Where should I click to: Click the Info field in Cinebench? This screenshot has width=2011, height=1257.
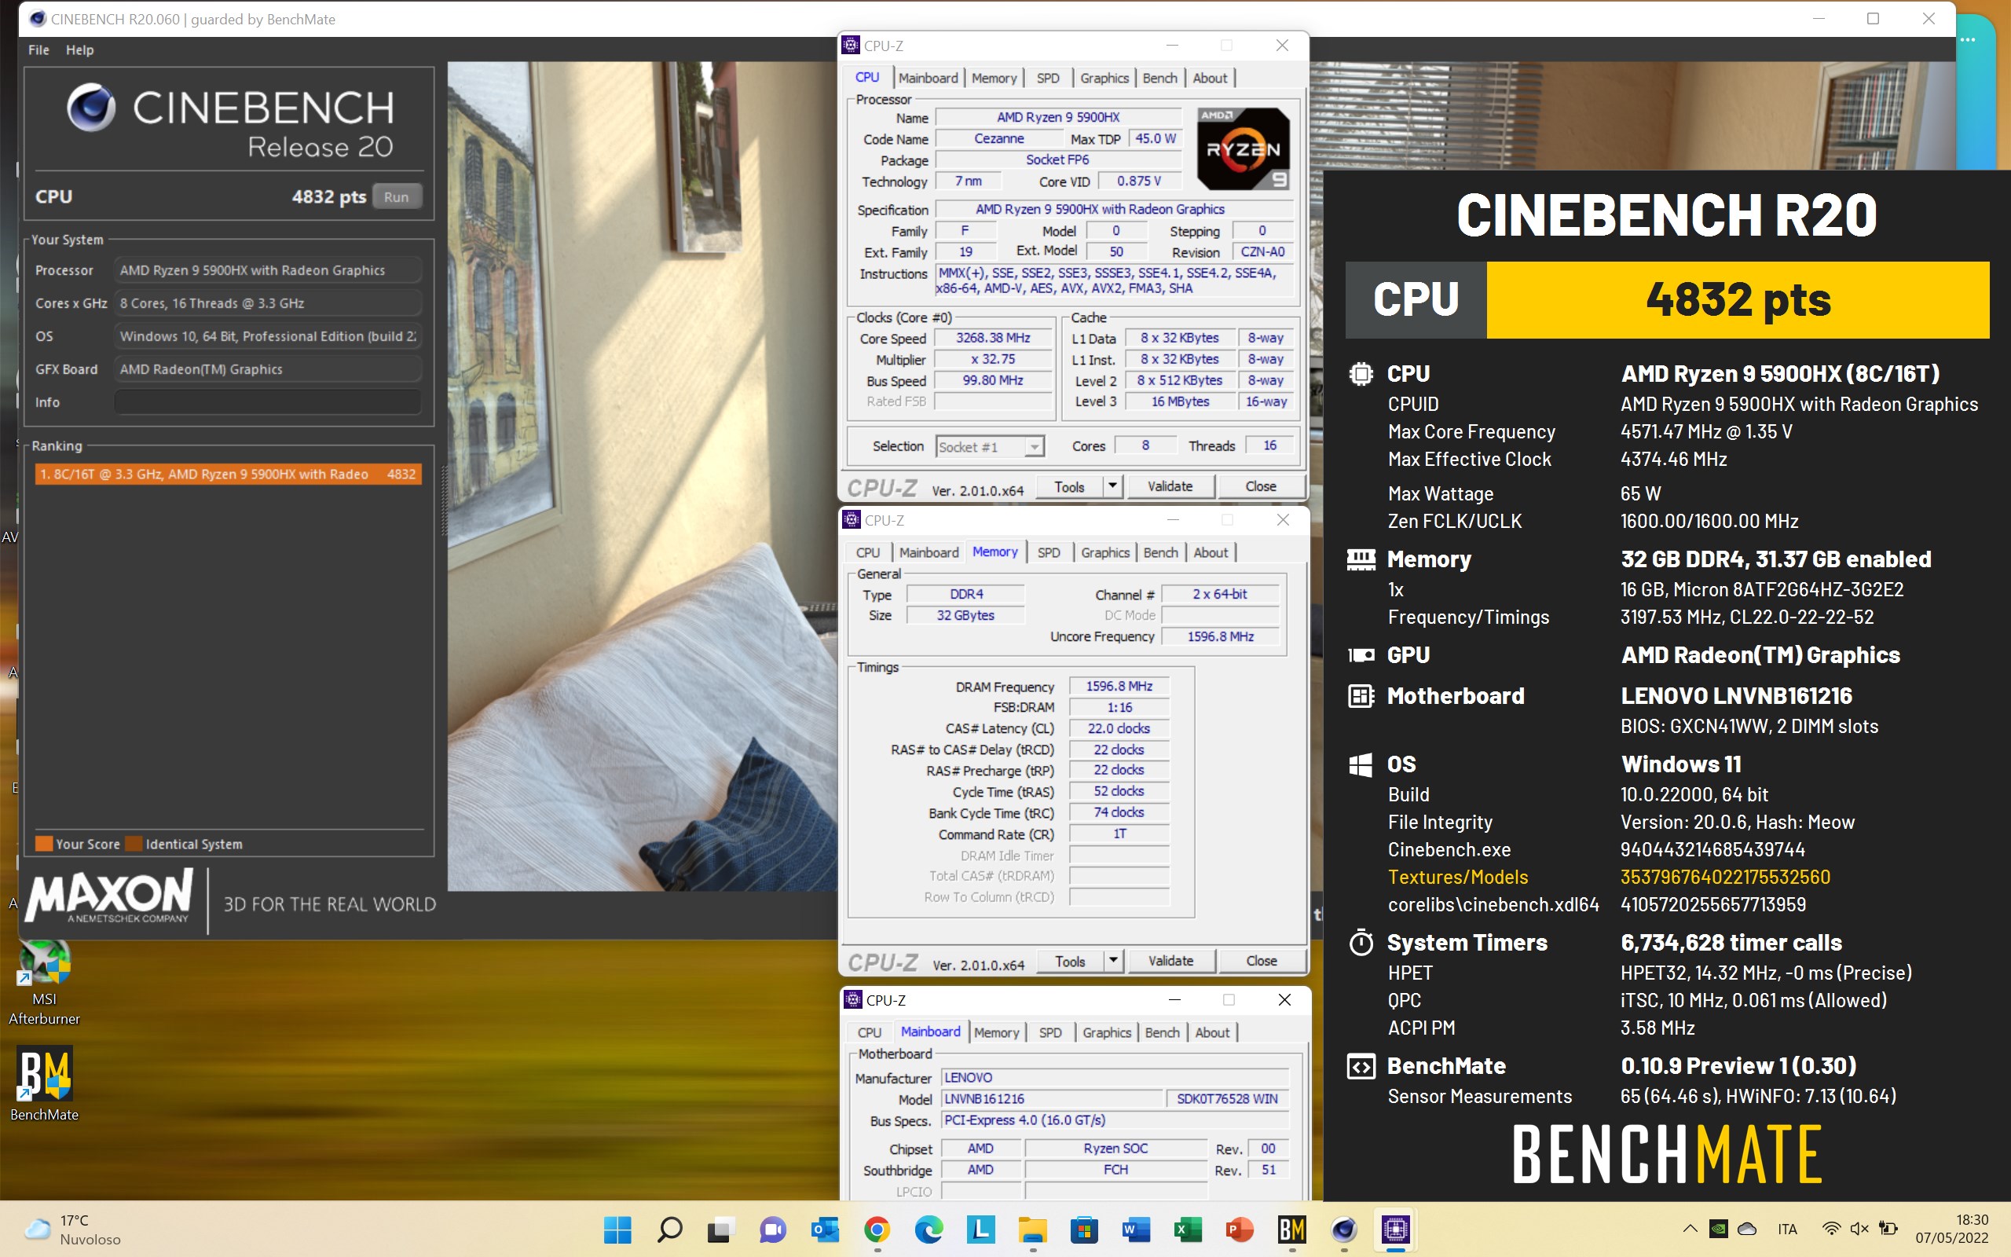(x=267, y=402)
